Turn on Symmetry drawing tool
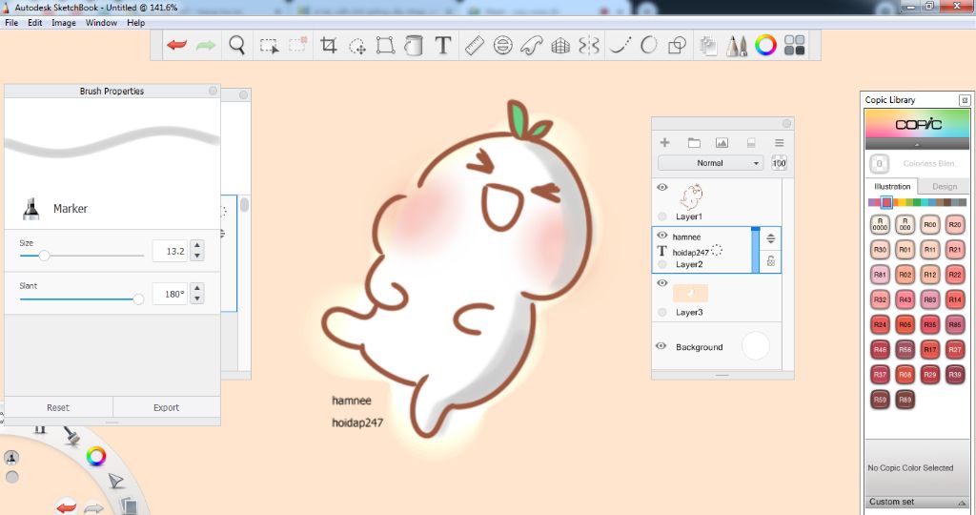The image size is (976, 515). pyautogui.click(x=589, y=45)
